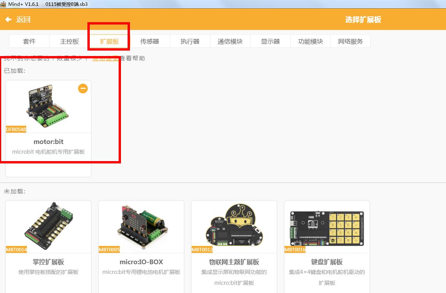Click the DFR0548 product tag

(16, 129)
